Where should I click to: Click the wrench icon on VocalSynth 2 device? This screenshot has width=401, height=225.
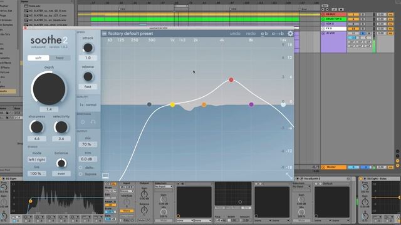pyautogui.click(x=301, y=179)
